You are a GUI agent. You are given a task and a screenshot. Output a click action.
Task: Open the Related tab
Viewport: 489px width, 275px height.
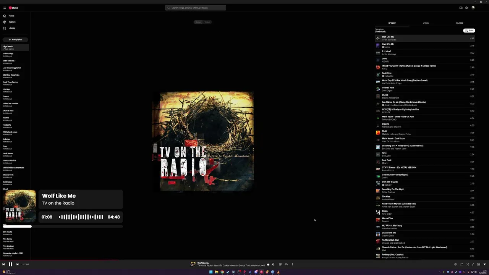point(459,23)
